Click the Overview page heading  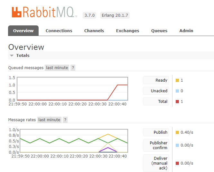click(x=26, y=47)
